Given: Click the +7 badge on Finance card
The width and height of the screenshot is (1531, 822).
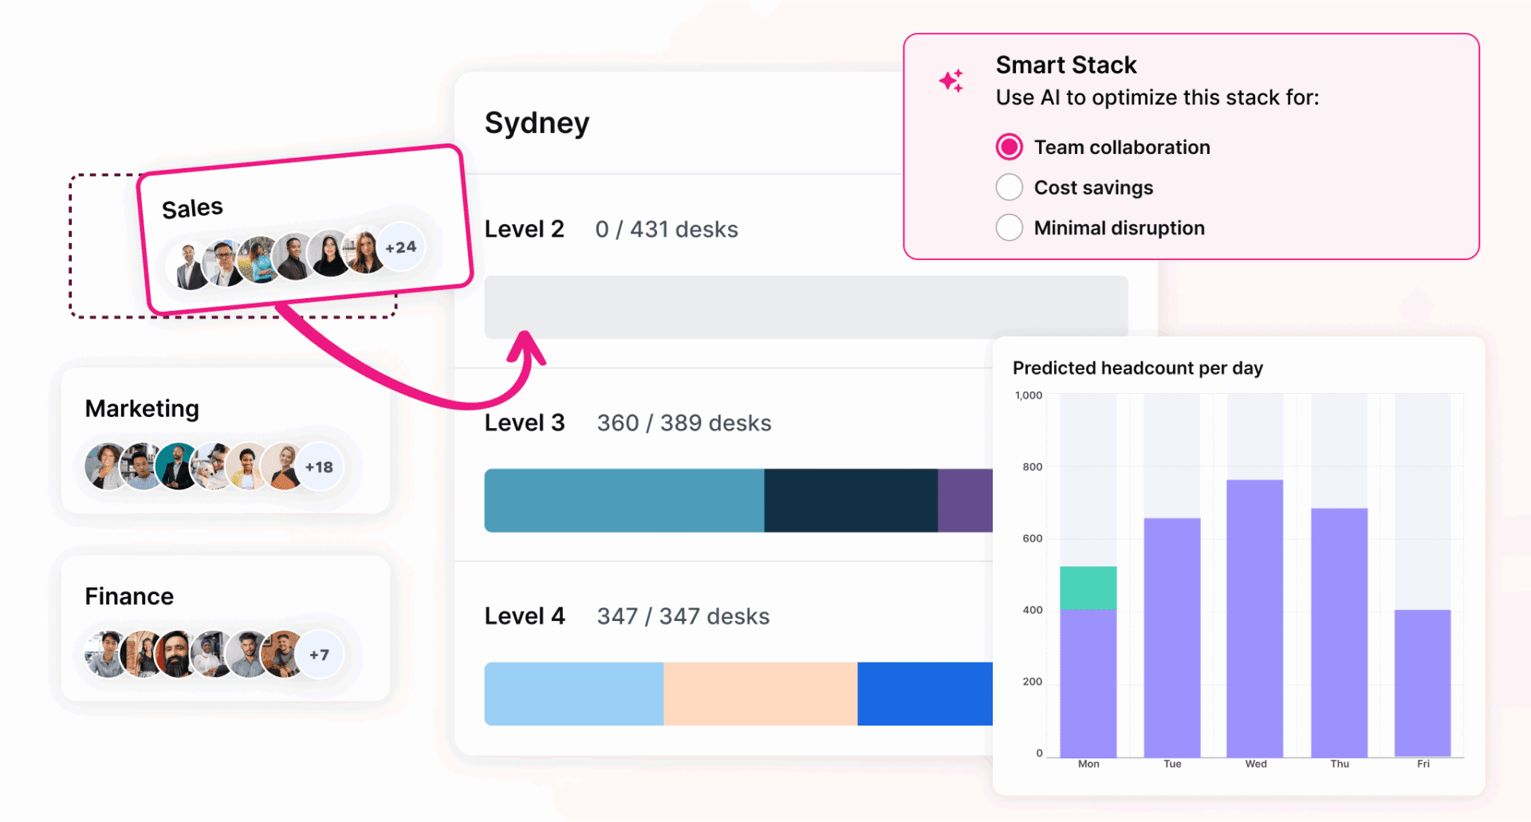Looking at the screenshot, I should 319,655.
